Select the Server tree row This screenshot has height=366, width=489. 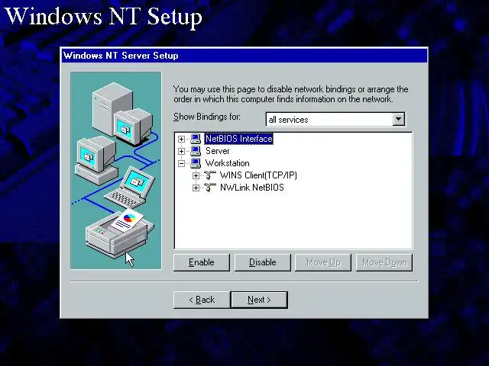point(217,151)
